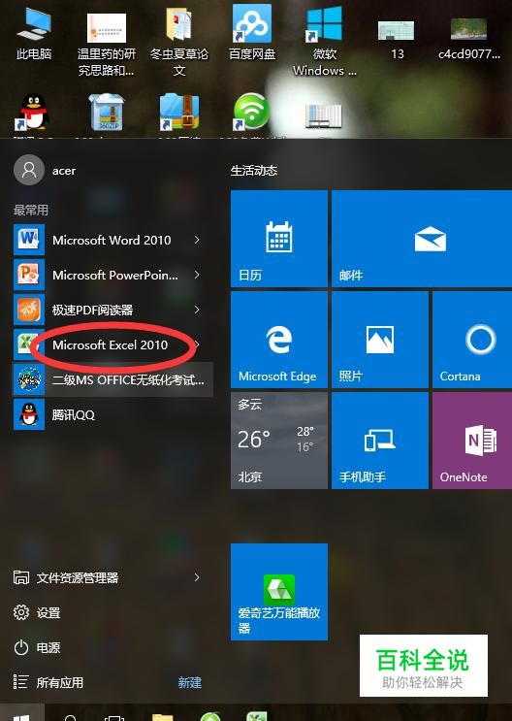512x721 pixels.
Task: Launch the Microsoft Edge tile
Action: tap(279, 340)
